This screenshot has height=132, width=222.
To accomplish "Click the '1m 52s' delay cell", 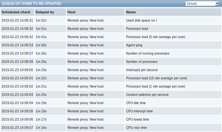I will (41, 20).
